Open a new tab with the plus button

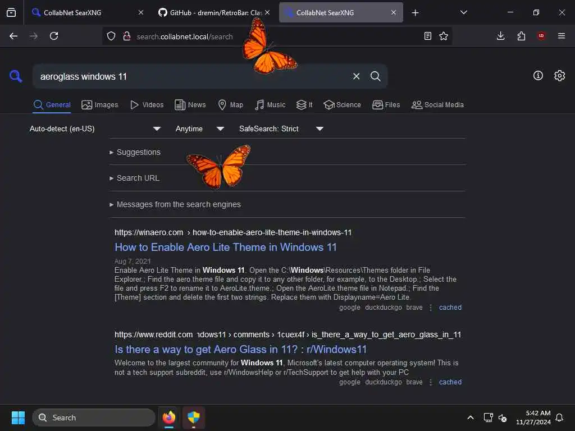(x=415, y=13)
